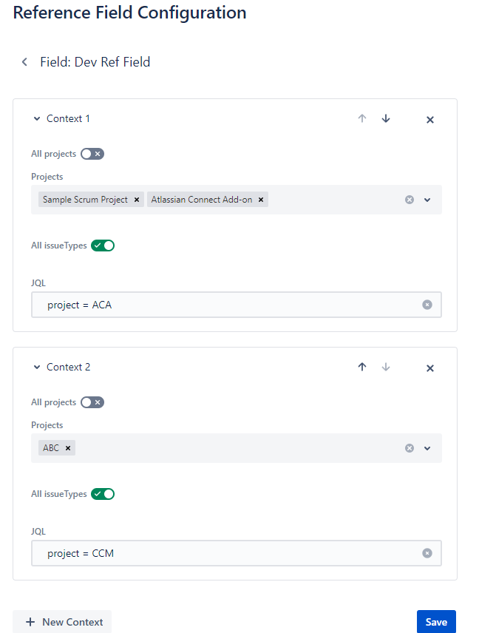This screenshot has height=633, width=479.
Task: Click the Field: Dev Ref Field heading
Action: [95, 62]
